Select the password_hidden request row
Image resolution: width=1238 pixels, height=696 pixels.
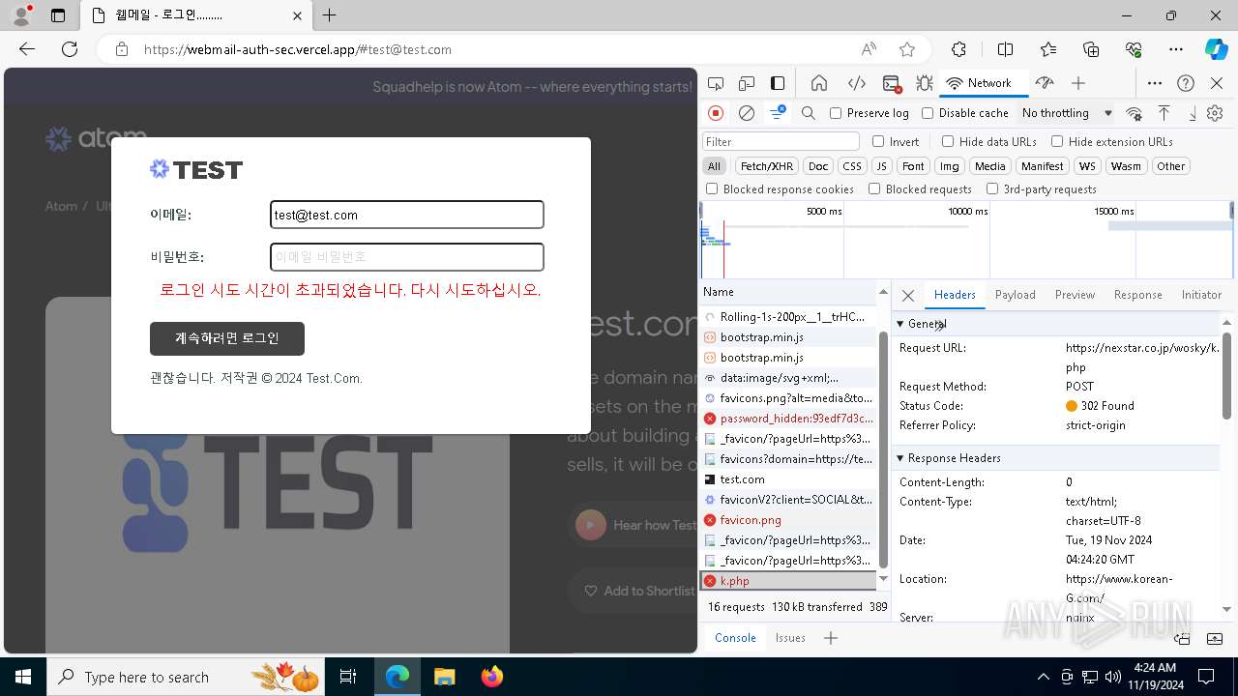click(788, 419)
